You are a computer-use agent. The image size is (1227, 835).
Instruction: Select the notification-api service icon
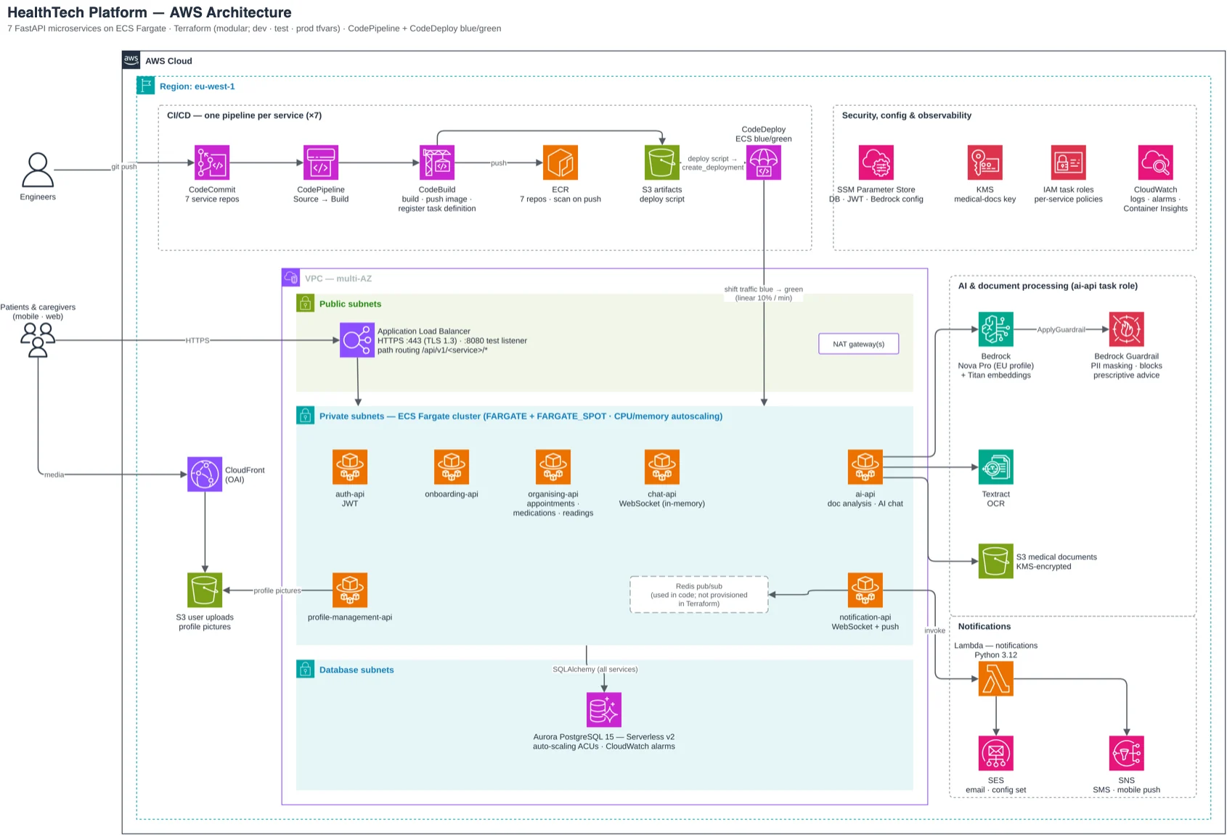click(x=865, y=591)
